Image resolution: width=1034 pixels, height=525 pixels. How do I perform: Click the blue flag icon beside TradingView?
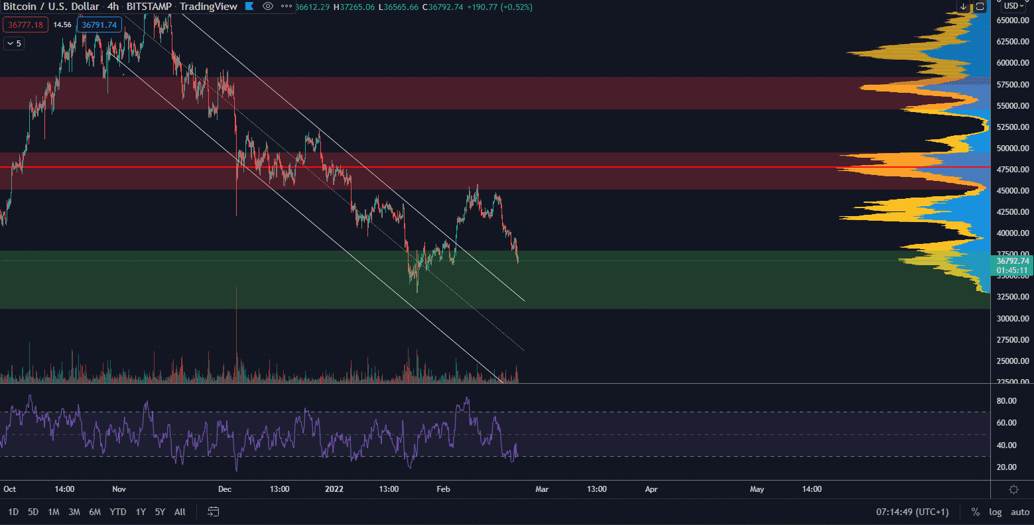click(x=249, y=7)
